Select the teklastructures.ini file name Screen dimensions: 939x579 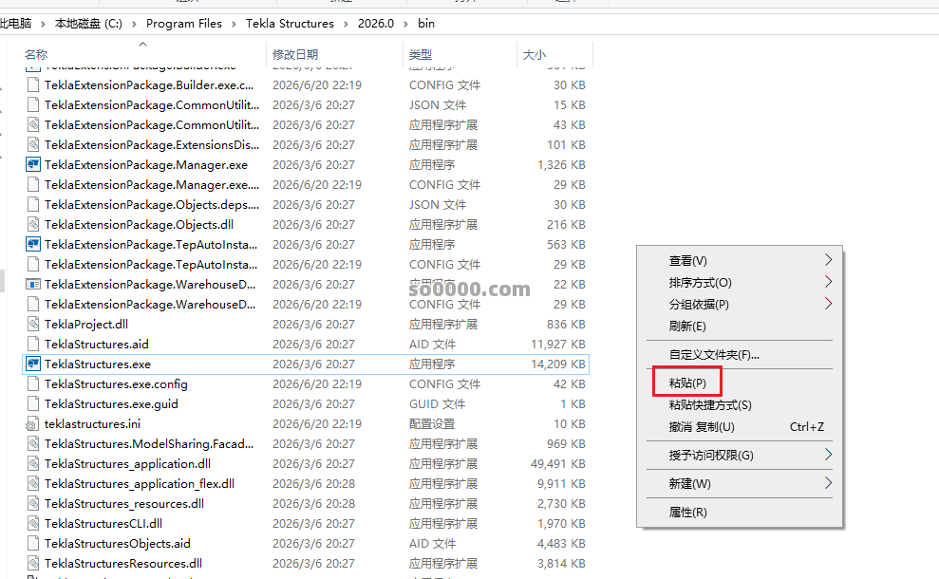[x=92, y=424]
